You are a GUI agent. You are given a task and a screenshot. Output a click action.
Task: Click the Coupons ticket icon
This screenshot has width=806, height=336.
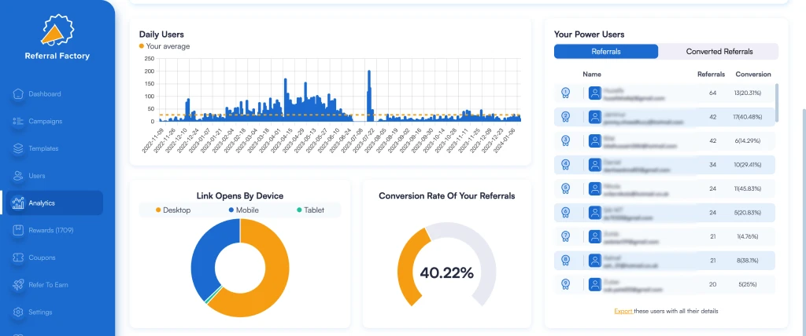[x=18, y=257]
